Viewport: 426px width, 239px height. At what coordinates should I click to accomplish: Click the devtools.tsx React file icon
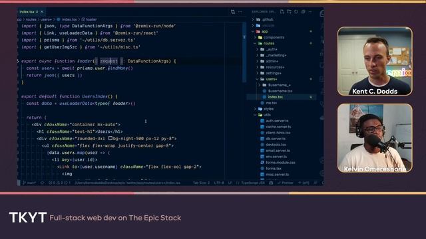[x=262, y=145]
